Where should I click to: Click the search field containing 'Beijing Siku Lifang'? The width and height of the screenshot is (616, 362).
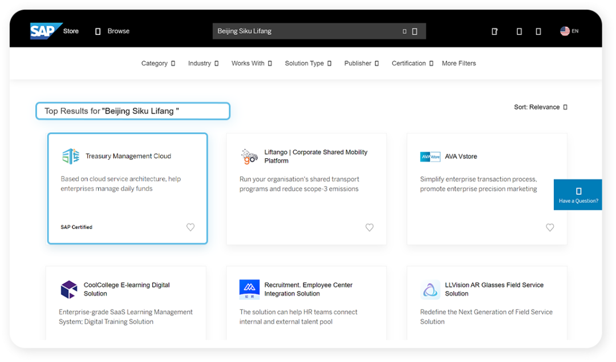click(x=319, y=31)
